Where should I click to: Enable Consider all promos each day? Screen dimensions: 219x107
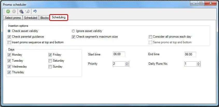coord(150,37)
